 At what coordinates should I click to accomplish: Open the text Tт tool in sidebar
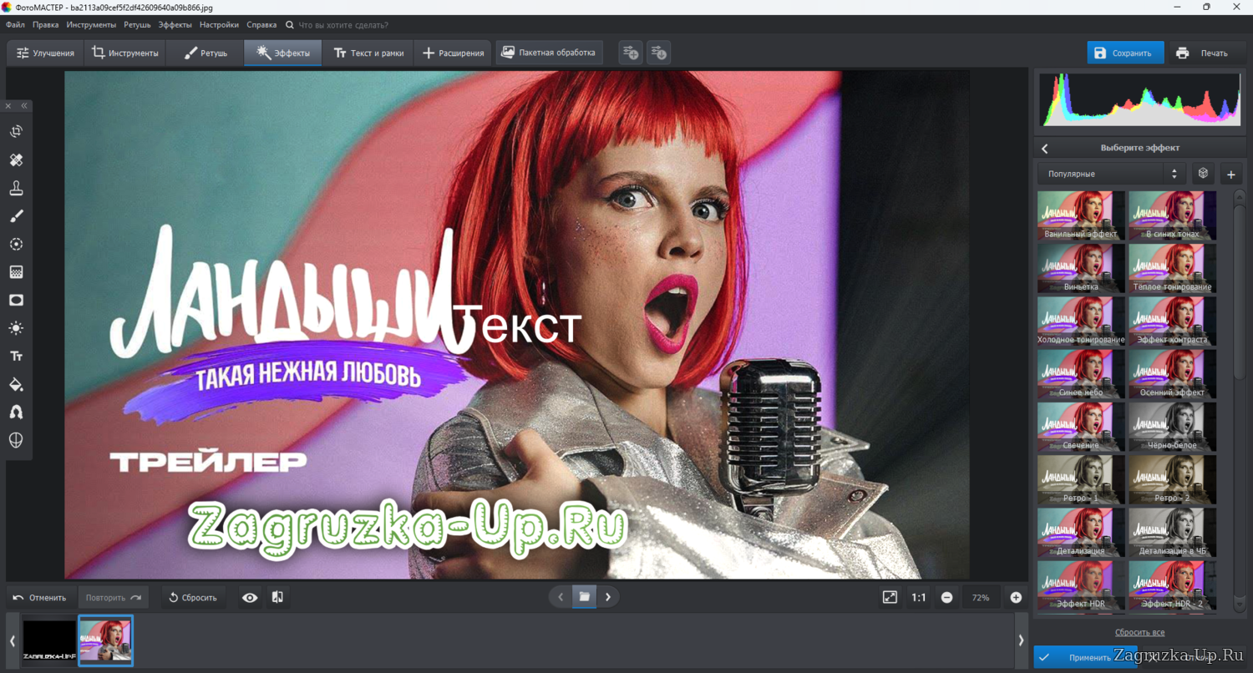coord(16,356)
